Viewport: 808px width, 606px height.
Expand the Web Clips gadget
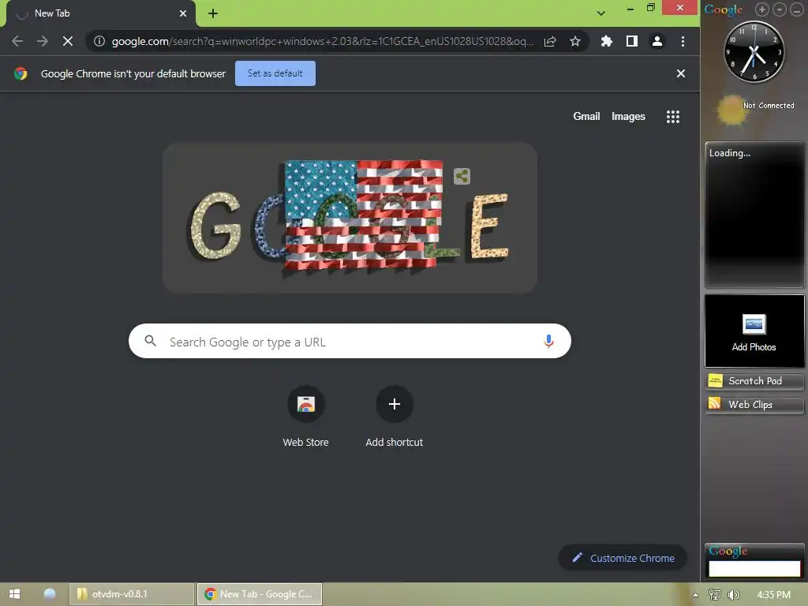coord(754,405)
